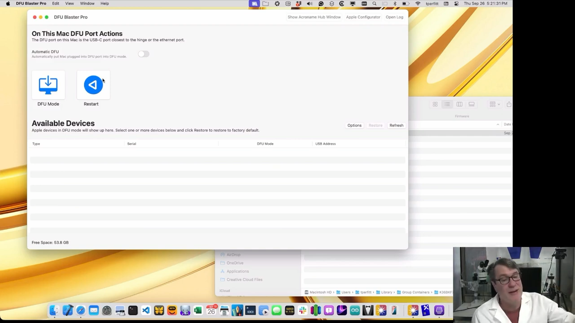Click the USB Address column header
The height and width of the screenshot is (323, 575).
click(x=325, y=144)
